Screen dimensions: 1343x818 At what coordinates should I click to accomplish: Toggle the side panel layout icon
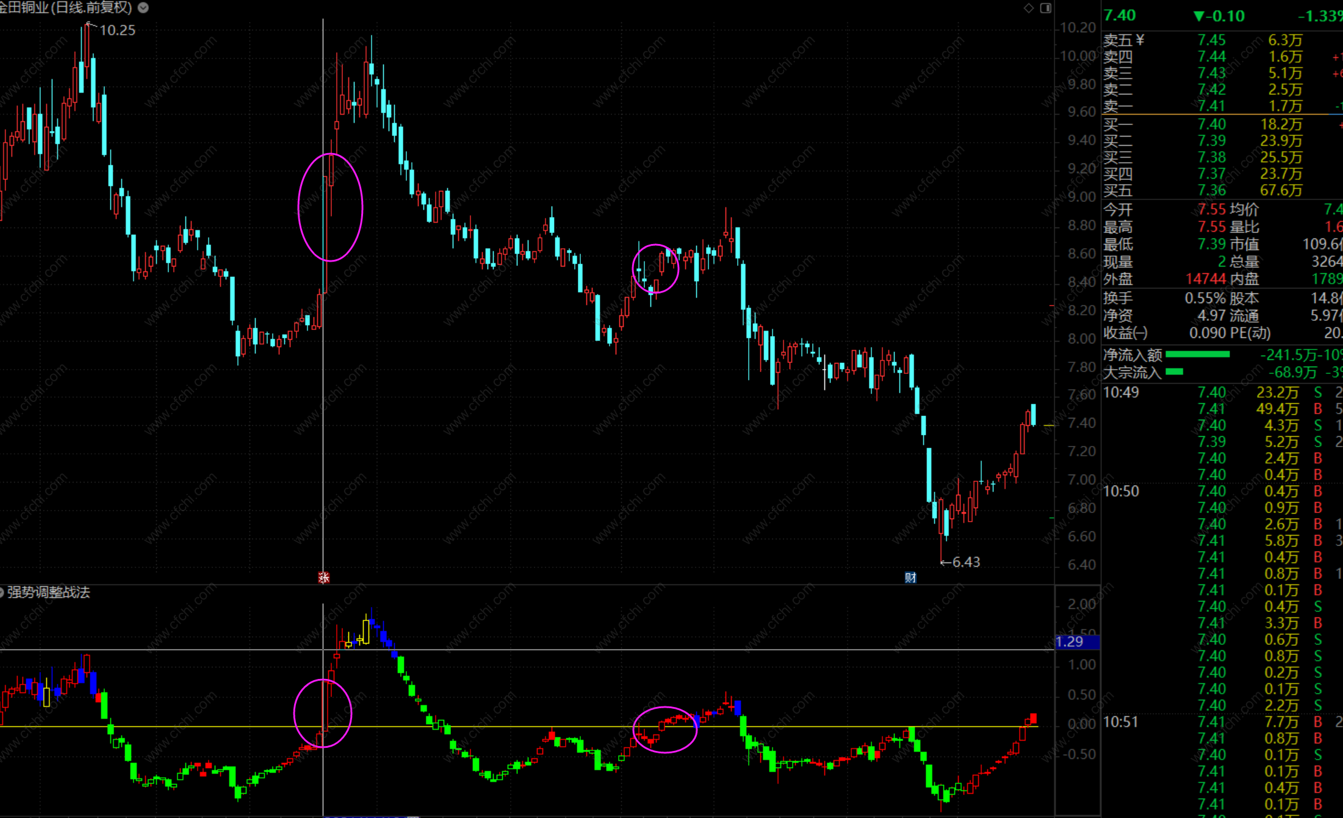pos(1045,8)
